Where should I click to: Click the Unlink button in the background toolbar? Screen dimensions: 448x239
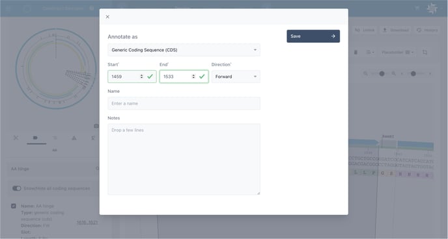click(x=365, y=30)
